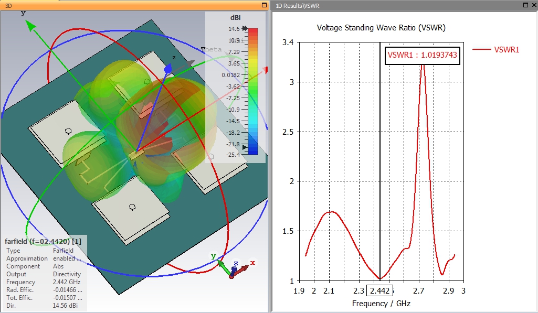Click the 2.1 tick on the frequency axis
This screenshot has height=313, width=538.
click(x=329, y=291)
